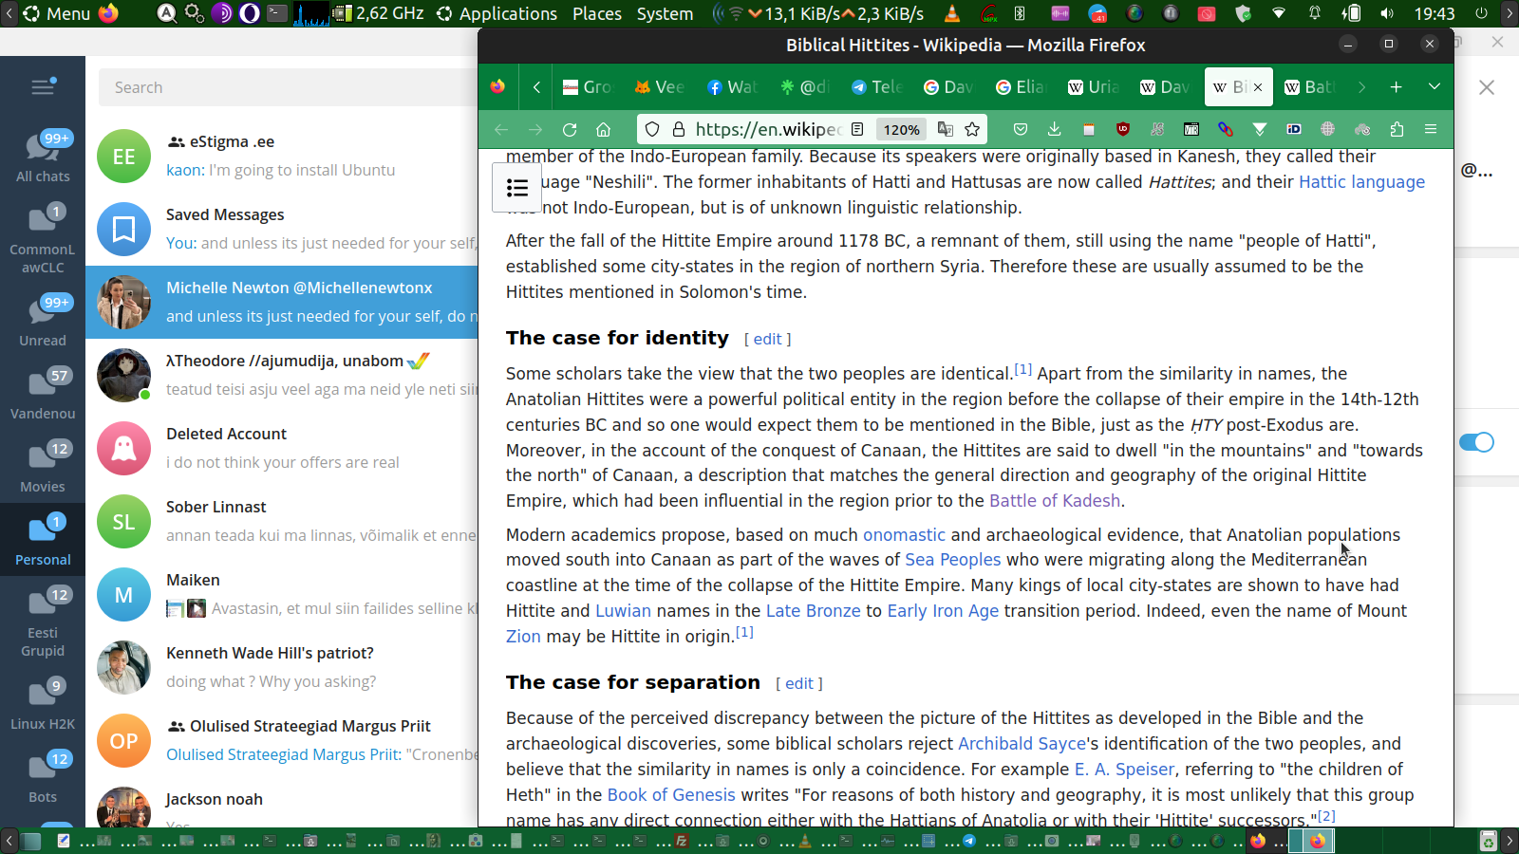This screenshot has width=1519, height=854.
Task: Go to Firefox home page
Action: [x=603, y=130]
